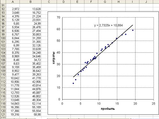Screen dimensions: 159x119
Task: Click cell with value 31,355
Action: tap(30, 42)
